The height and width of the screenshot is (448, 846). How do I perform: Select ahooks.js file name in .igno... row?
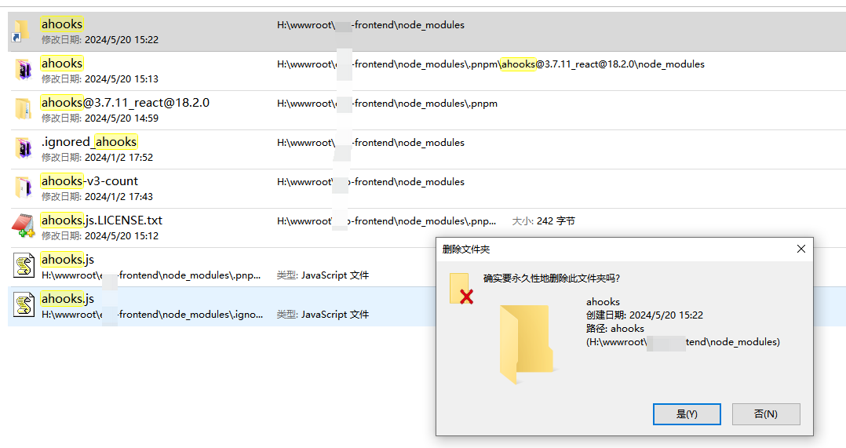pyautogui.click(x=67, y=299)
